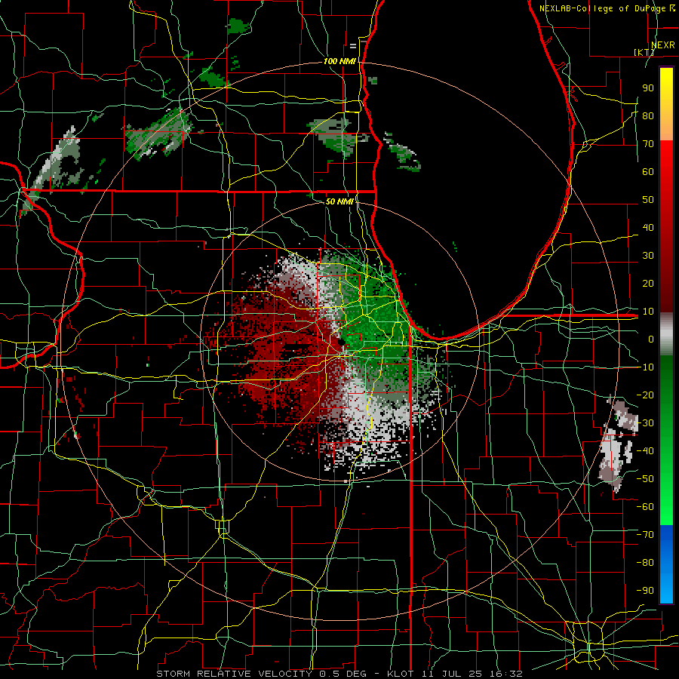Click the NEXR label above the color scale

pyautogui.click(x=663, y=45)
